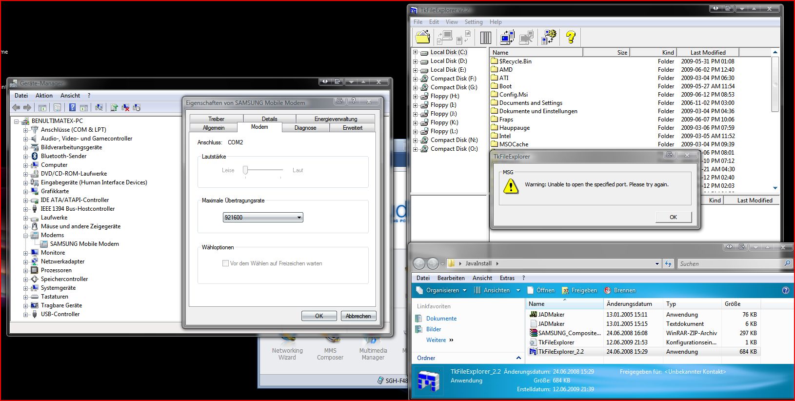Click OK in the SAMSUNG Mobile Modem properties
795x401 pixels.
(x=319, y=316)
